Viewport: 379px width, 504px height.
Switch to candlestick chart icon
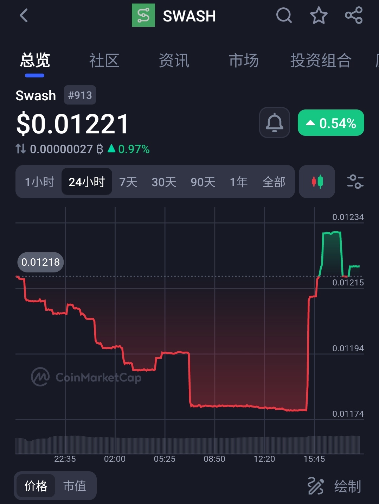(x=317, y=182)
